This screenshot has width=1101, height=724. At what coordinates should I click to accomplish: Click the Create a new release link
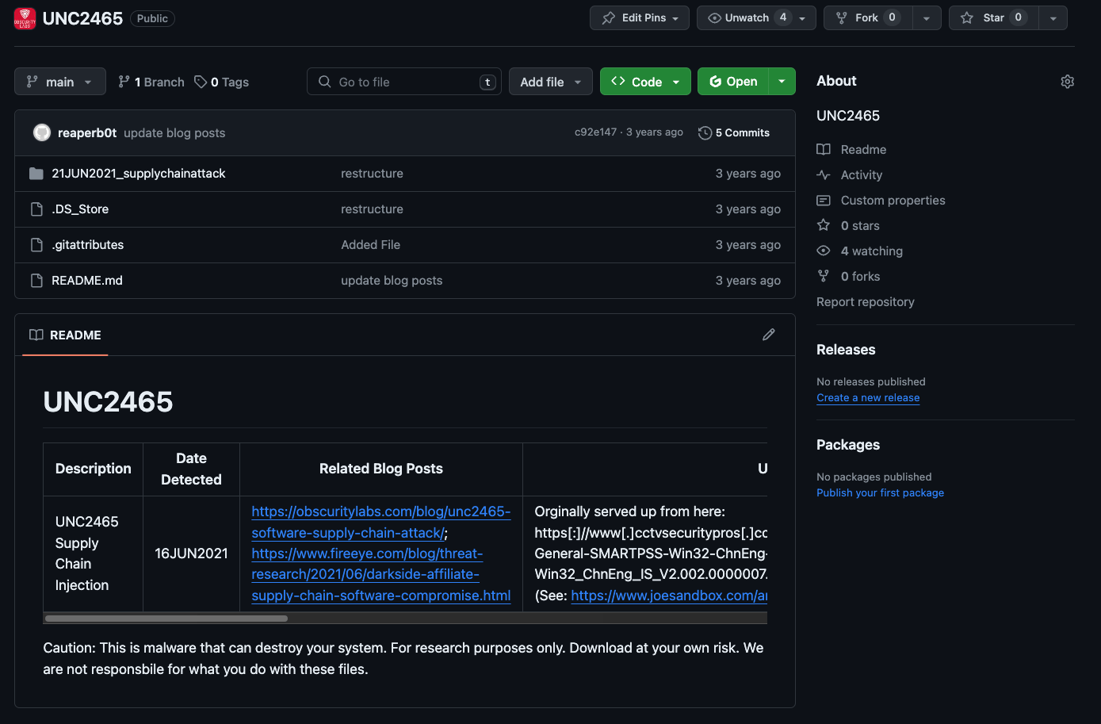pyautogui.click(x=867, y=397)
